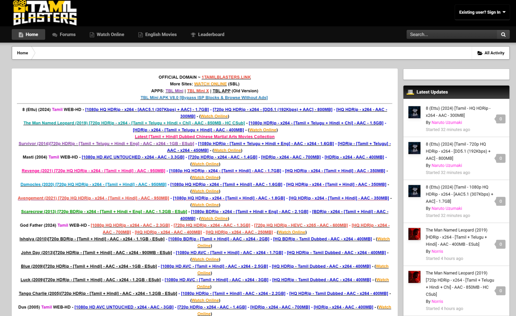Open Avengement (2021) 720p HQ HDRip link
Viewport: 516px width, 316px height.
[x=94, y=198]
